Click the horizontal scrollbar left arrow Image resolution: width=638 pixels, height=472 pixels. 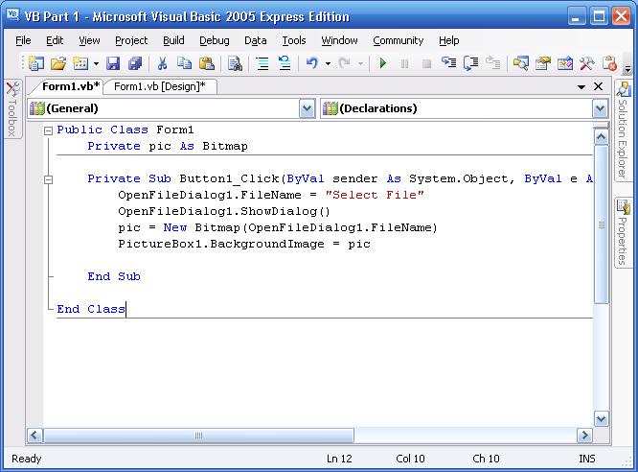[x=34, y=436]
